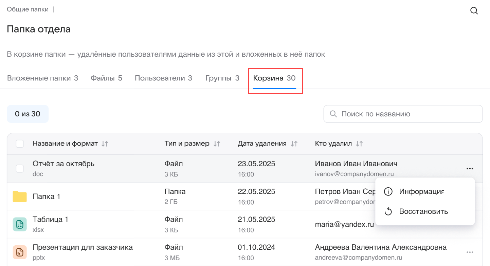
Task: Sort by Кто удалил arrows
Action: click(x=359, y=144)
